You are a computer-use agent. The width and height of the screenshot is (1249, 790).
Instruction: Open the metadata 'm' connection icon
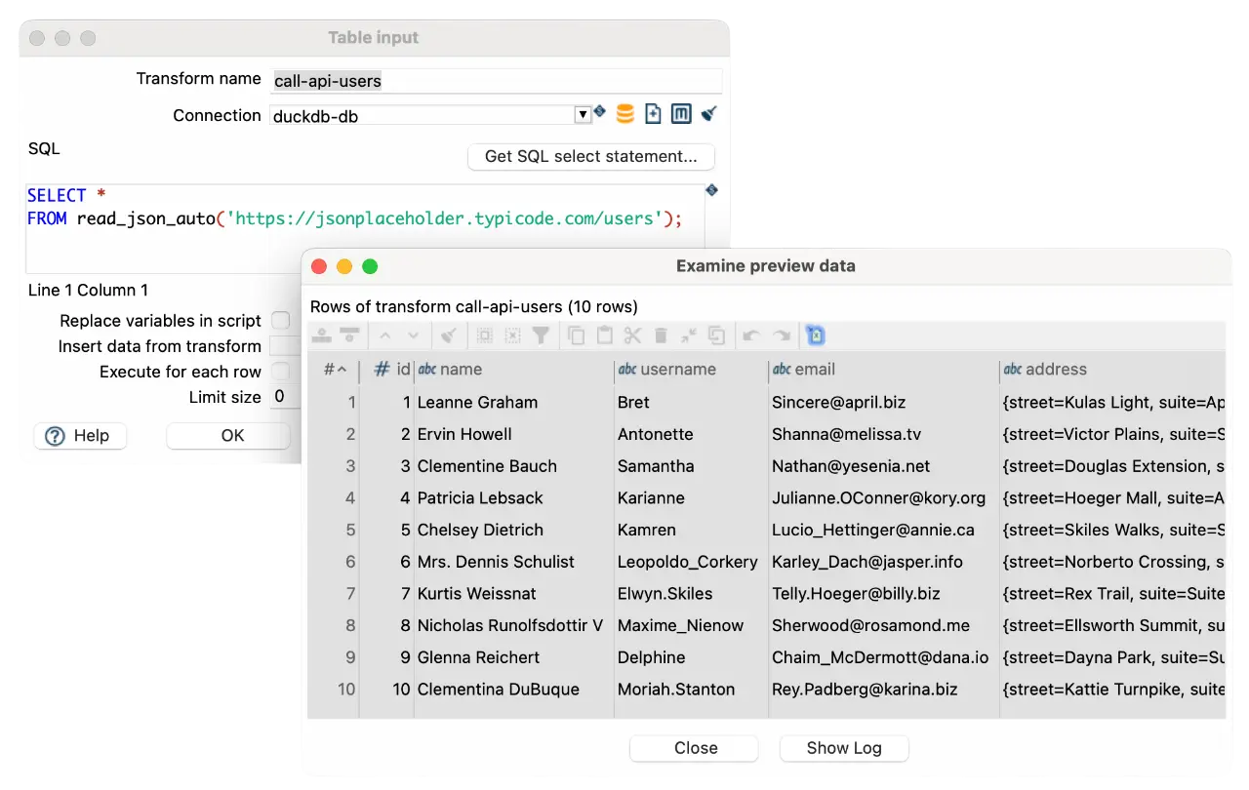681,114
